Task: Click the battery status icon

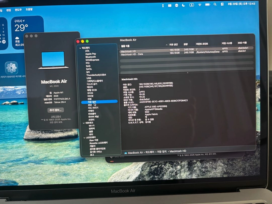Action: tap(208, 5)
